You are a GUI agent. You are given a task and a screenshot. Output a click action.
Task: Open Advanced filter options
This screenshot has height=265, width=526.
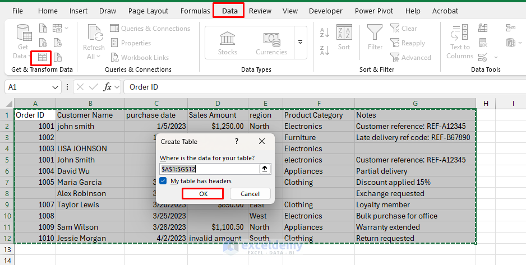(x=410, y=58)
